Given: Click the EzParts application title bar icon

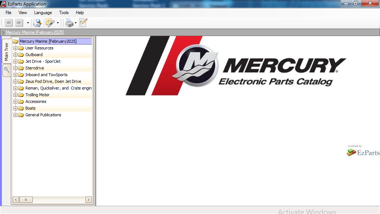Looking at the screenshot, I should click(3, 4).
